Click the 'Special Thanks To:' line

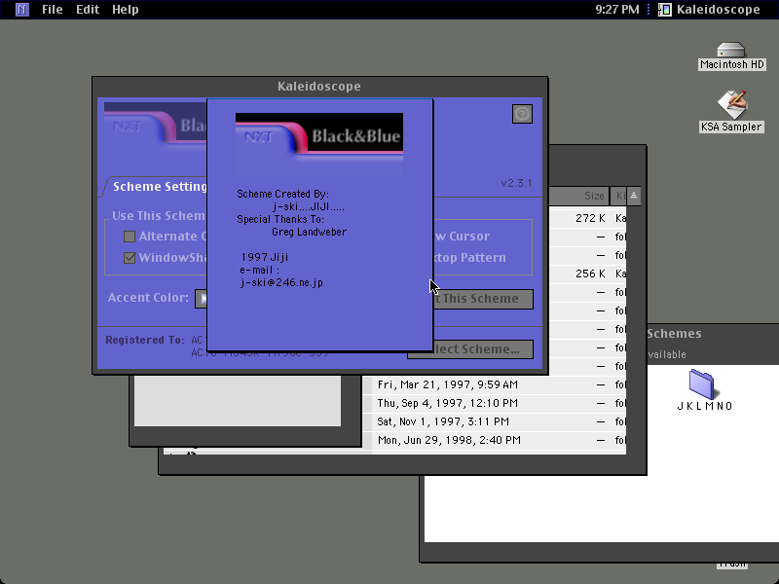click(x=280, y=220)
